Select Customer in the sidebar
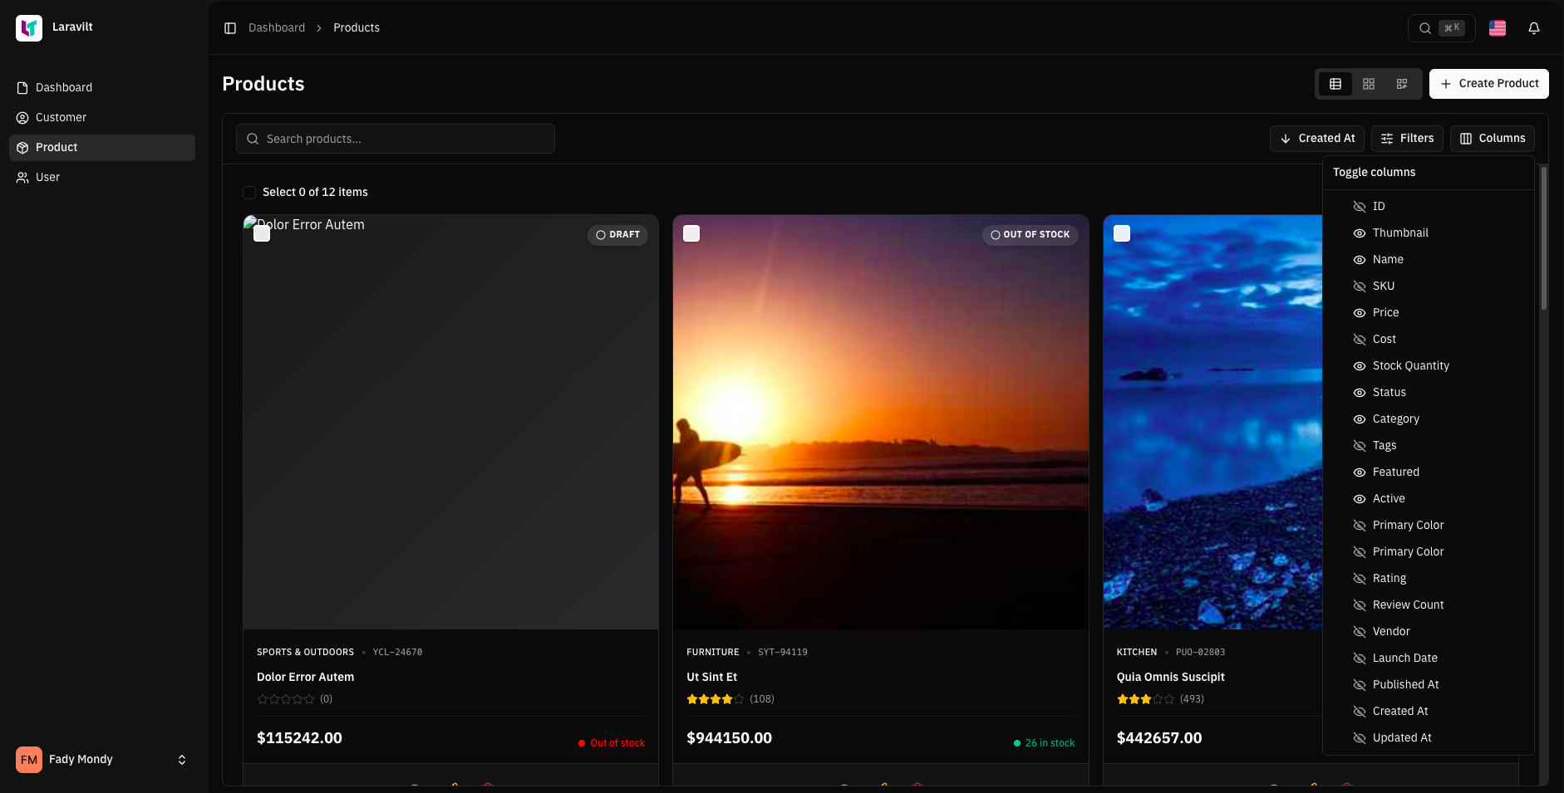 [x=60, y=117]
